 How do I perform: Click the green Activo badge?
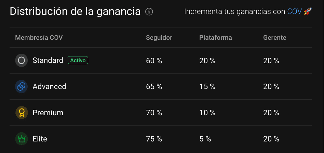click(x=78, y=61)
